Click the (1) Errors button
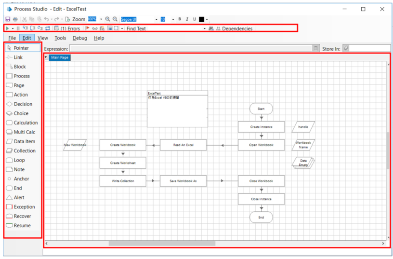This screenshot has width=393, height=259. pyautogui.click(x=67, y=28)
